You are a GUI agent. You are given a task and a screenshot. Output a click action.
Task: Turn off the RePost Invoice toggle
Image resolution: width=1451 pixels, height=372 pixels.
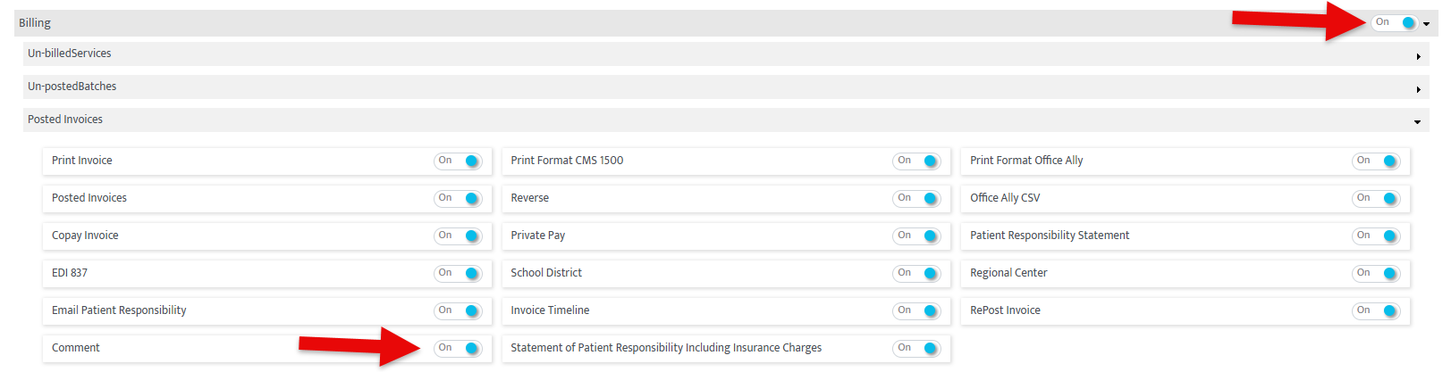pyautogui.click(x=1377, y=311)
